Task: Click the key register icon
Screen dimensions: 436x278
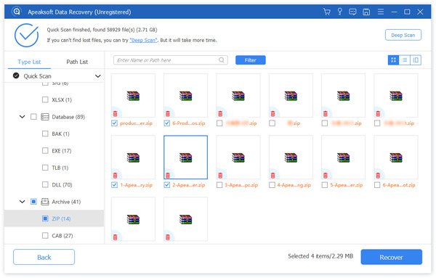Action: pos(339,12)
